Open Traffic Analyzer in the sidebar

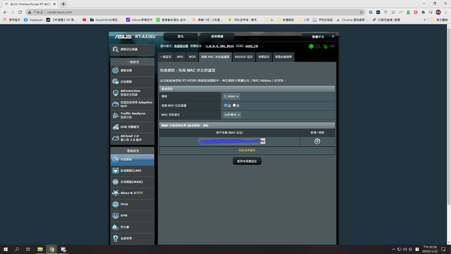132,115
